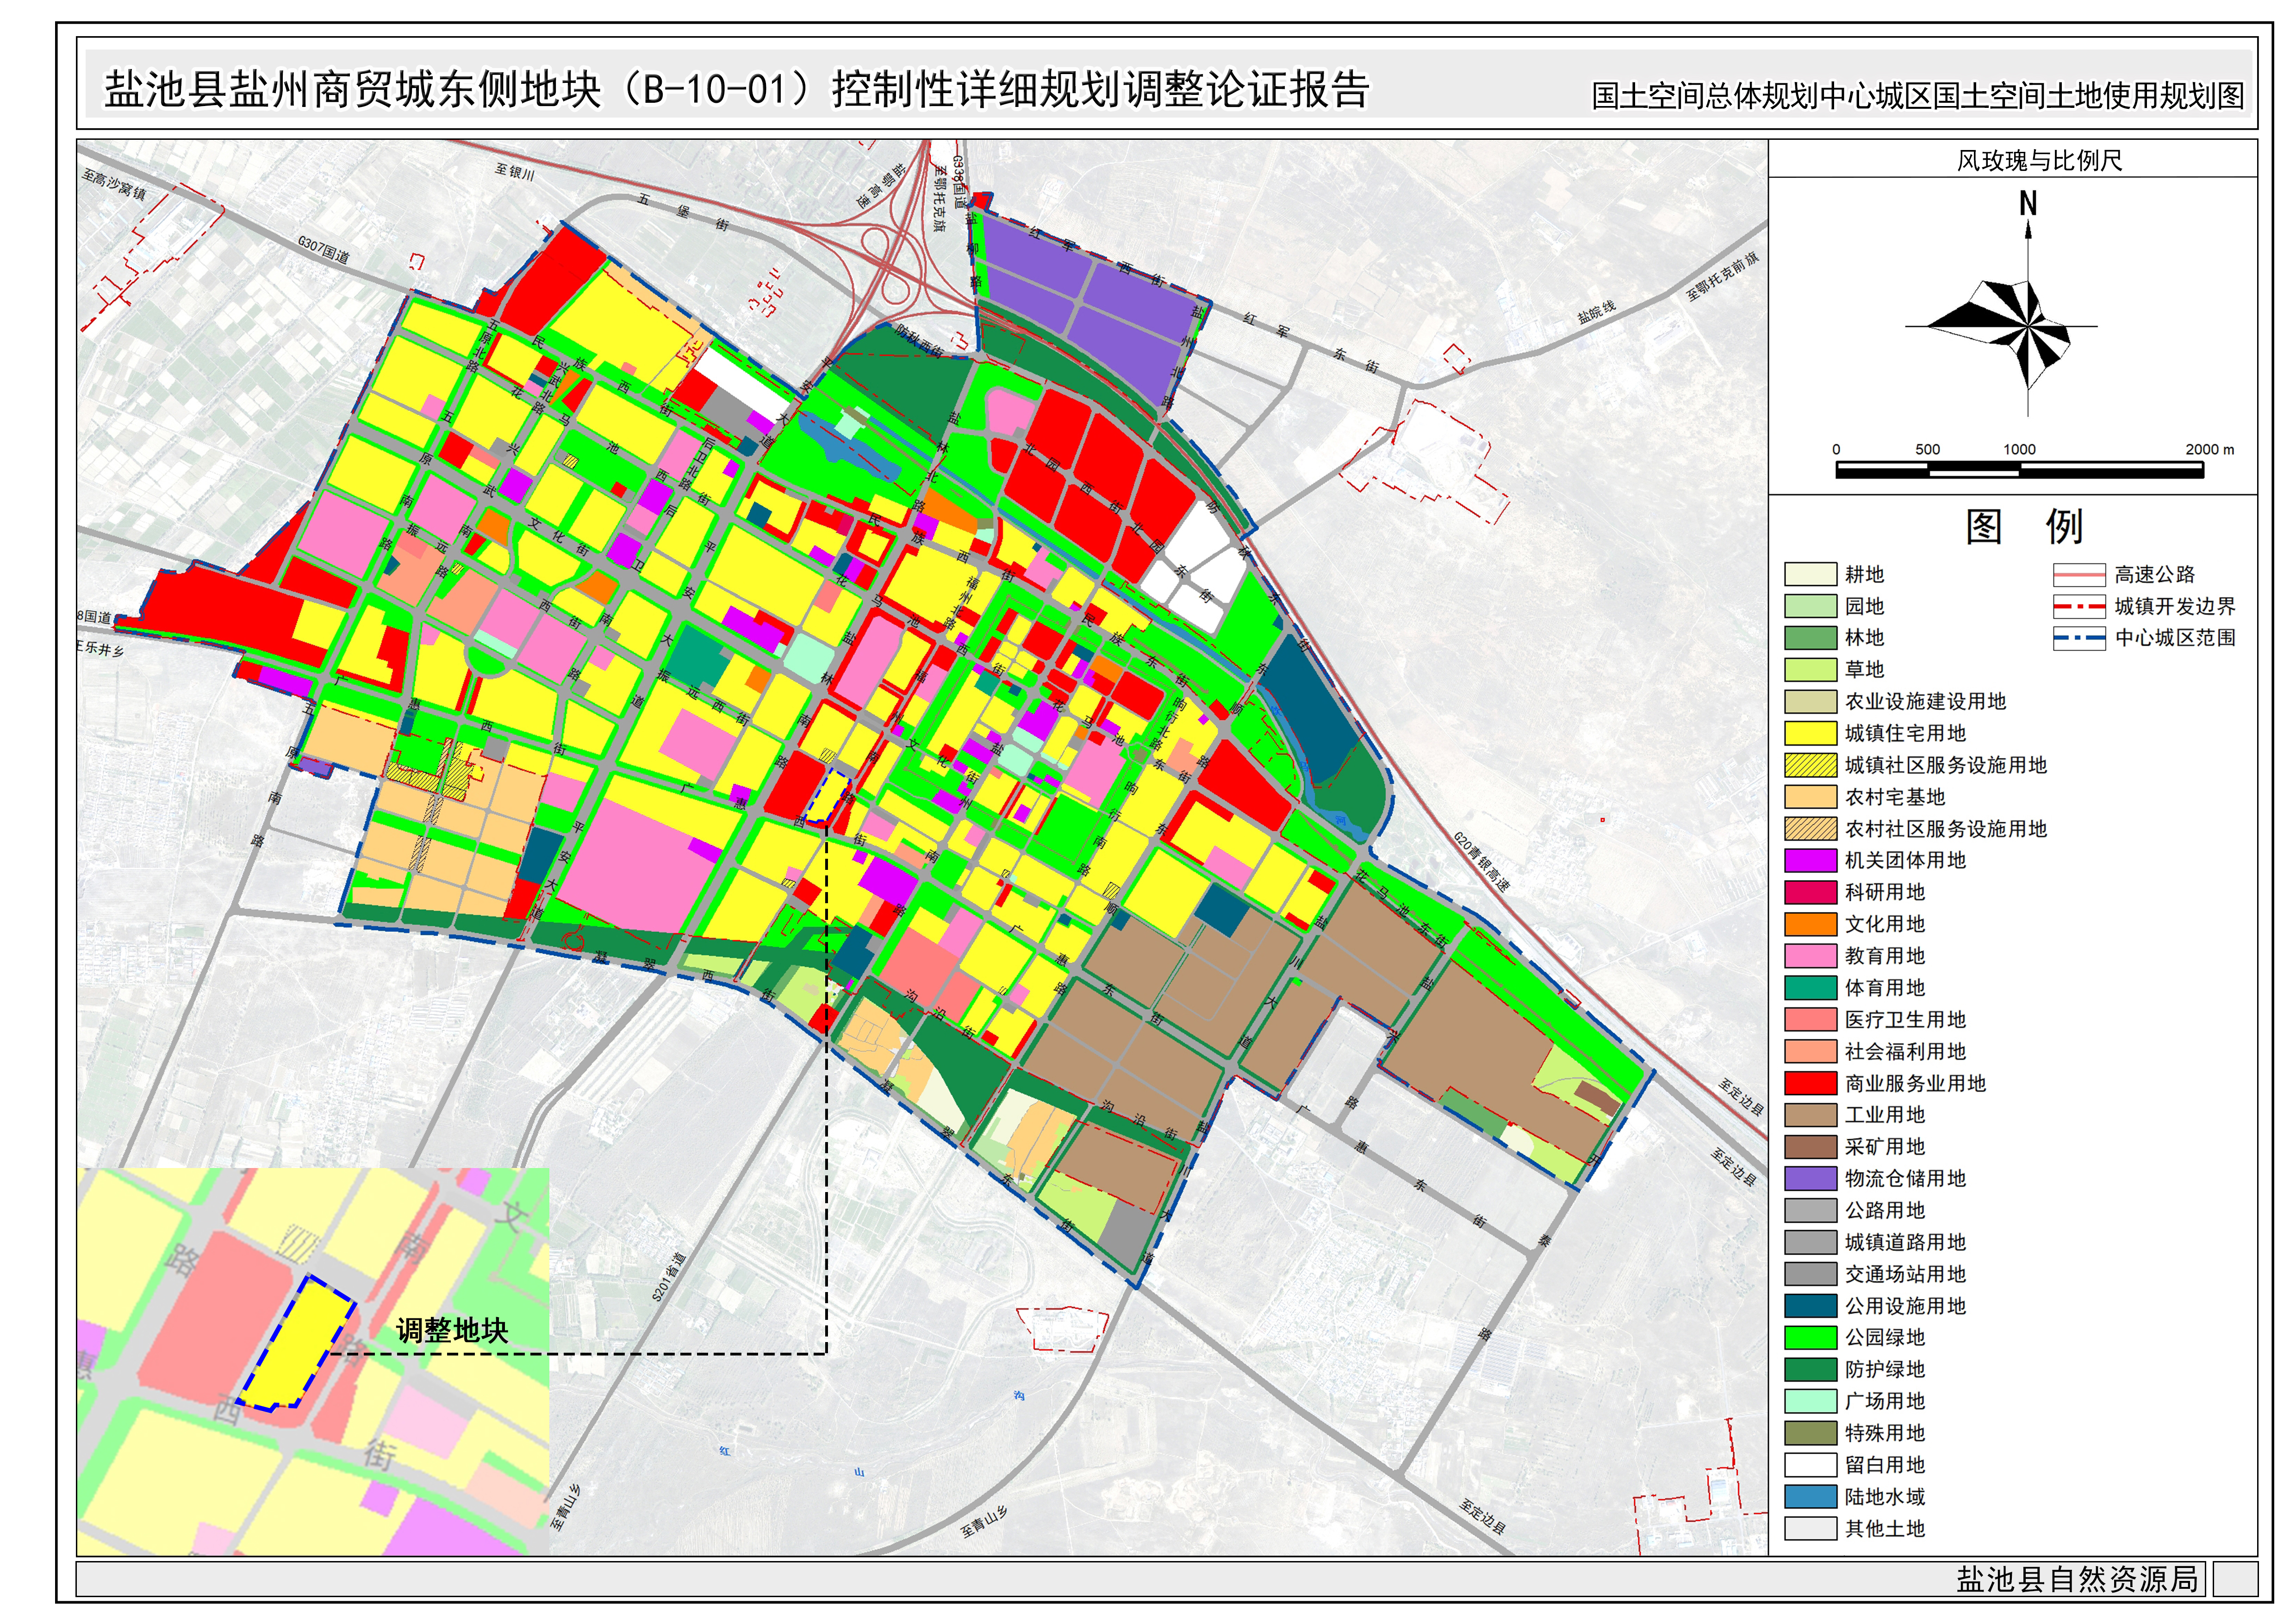Click the 陆地水域 blue legend swatch
The width and height of the screenshot is (2296, 1624).
click(1810, 1497)
